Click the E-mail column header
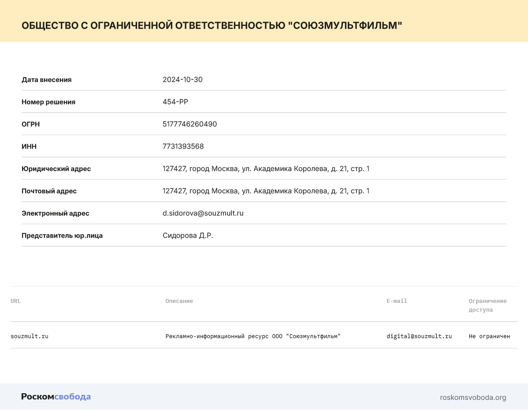The image size is (528, 410). coord(397,301)
